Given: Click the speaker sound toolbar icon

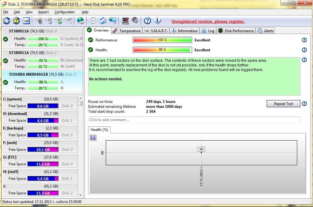Looking at the screenshot, I should [135, 20].
